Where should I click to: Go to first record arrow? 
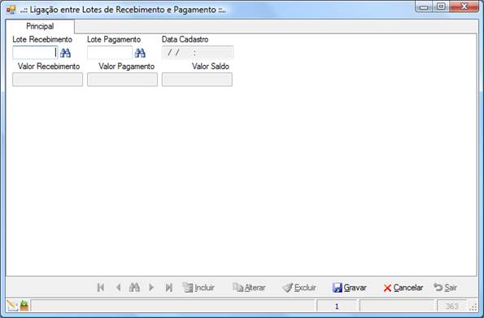coord(101,287)
